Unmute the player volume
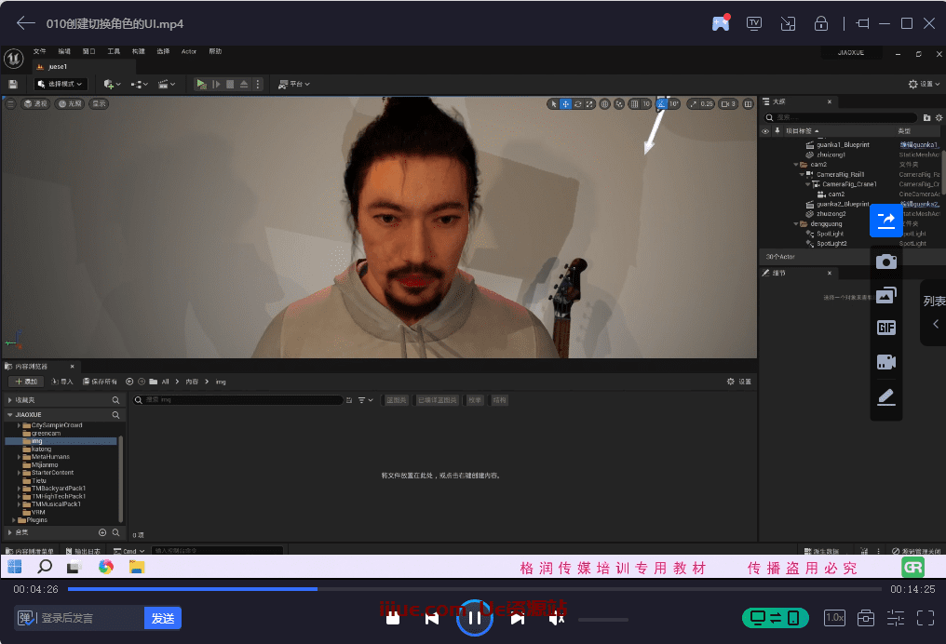946x644 pixels. point(557,618)
